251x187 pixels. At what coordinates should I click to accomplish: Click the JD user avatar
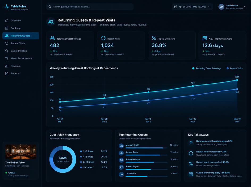tap(221, 7)
